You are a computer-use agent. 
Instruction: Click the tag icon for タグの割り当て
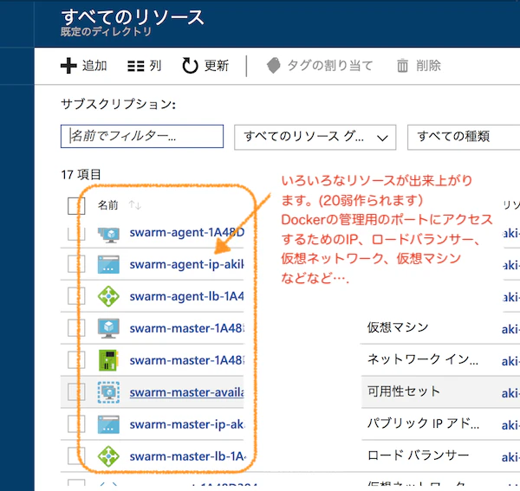pyautogui.click(x=274, y=65)
